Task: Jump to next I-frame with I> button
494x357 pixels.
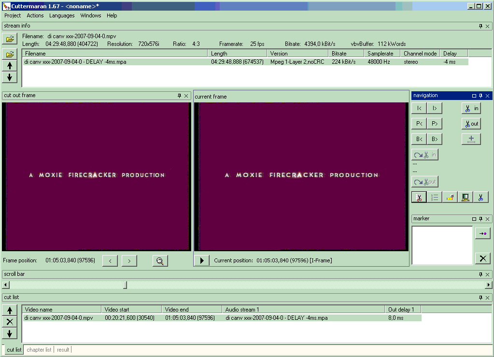Action: (435, 108)
